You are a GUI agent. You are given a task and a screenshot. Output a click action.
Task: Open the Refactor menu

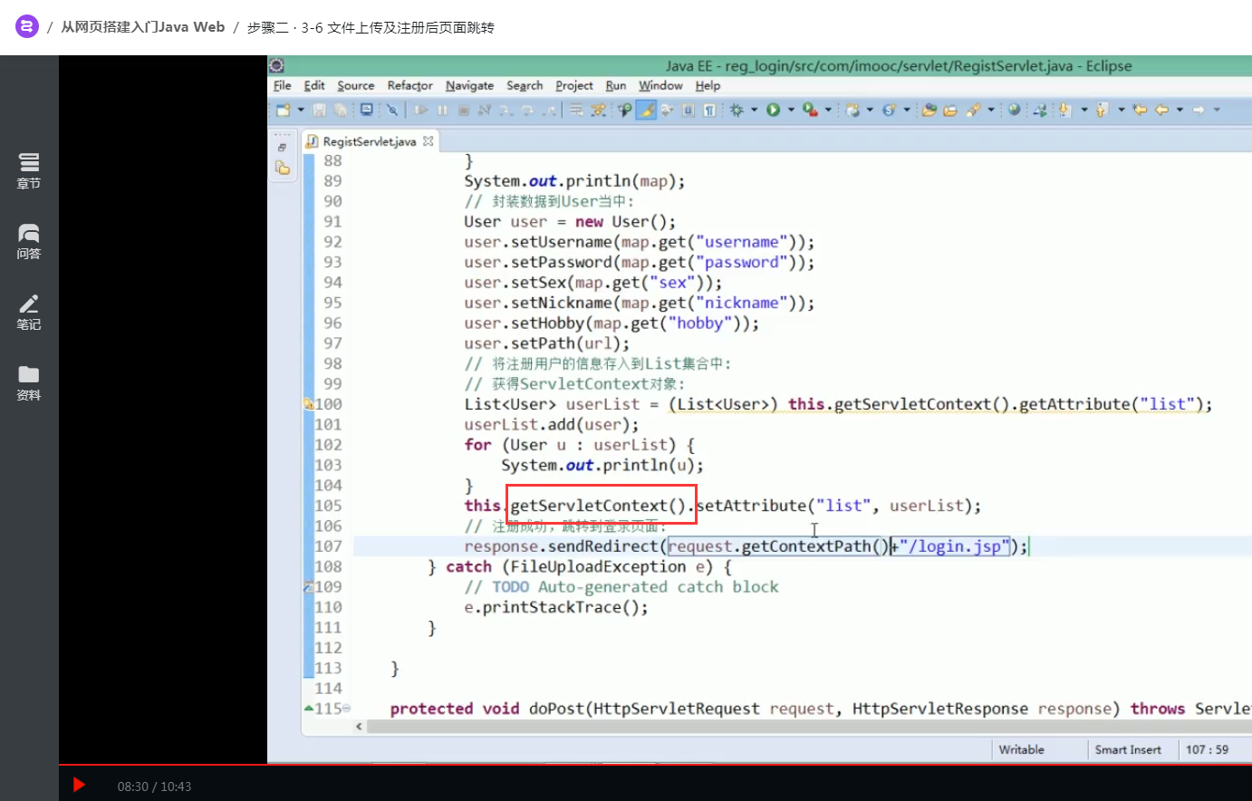(x=410, y=85)
